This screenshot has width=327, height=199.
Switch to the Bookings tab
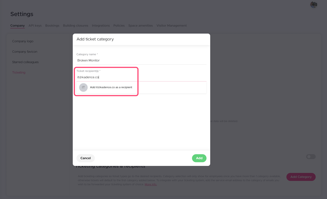[52, 26]
